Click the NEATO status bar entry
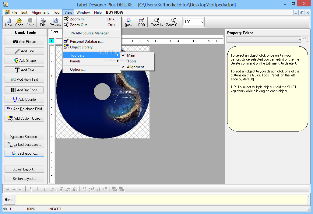This screenshot has height=214, width=313. point(55,209)
